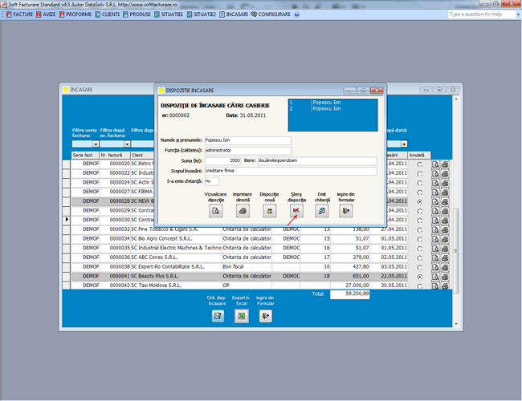The image size is (522, 401).
Task: Toggle Anulată radio for row 0000041
Action: (x=420, y=277)
